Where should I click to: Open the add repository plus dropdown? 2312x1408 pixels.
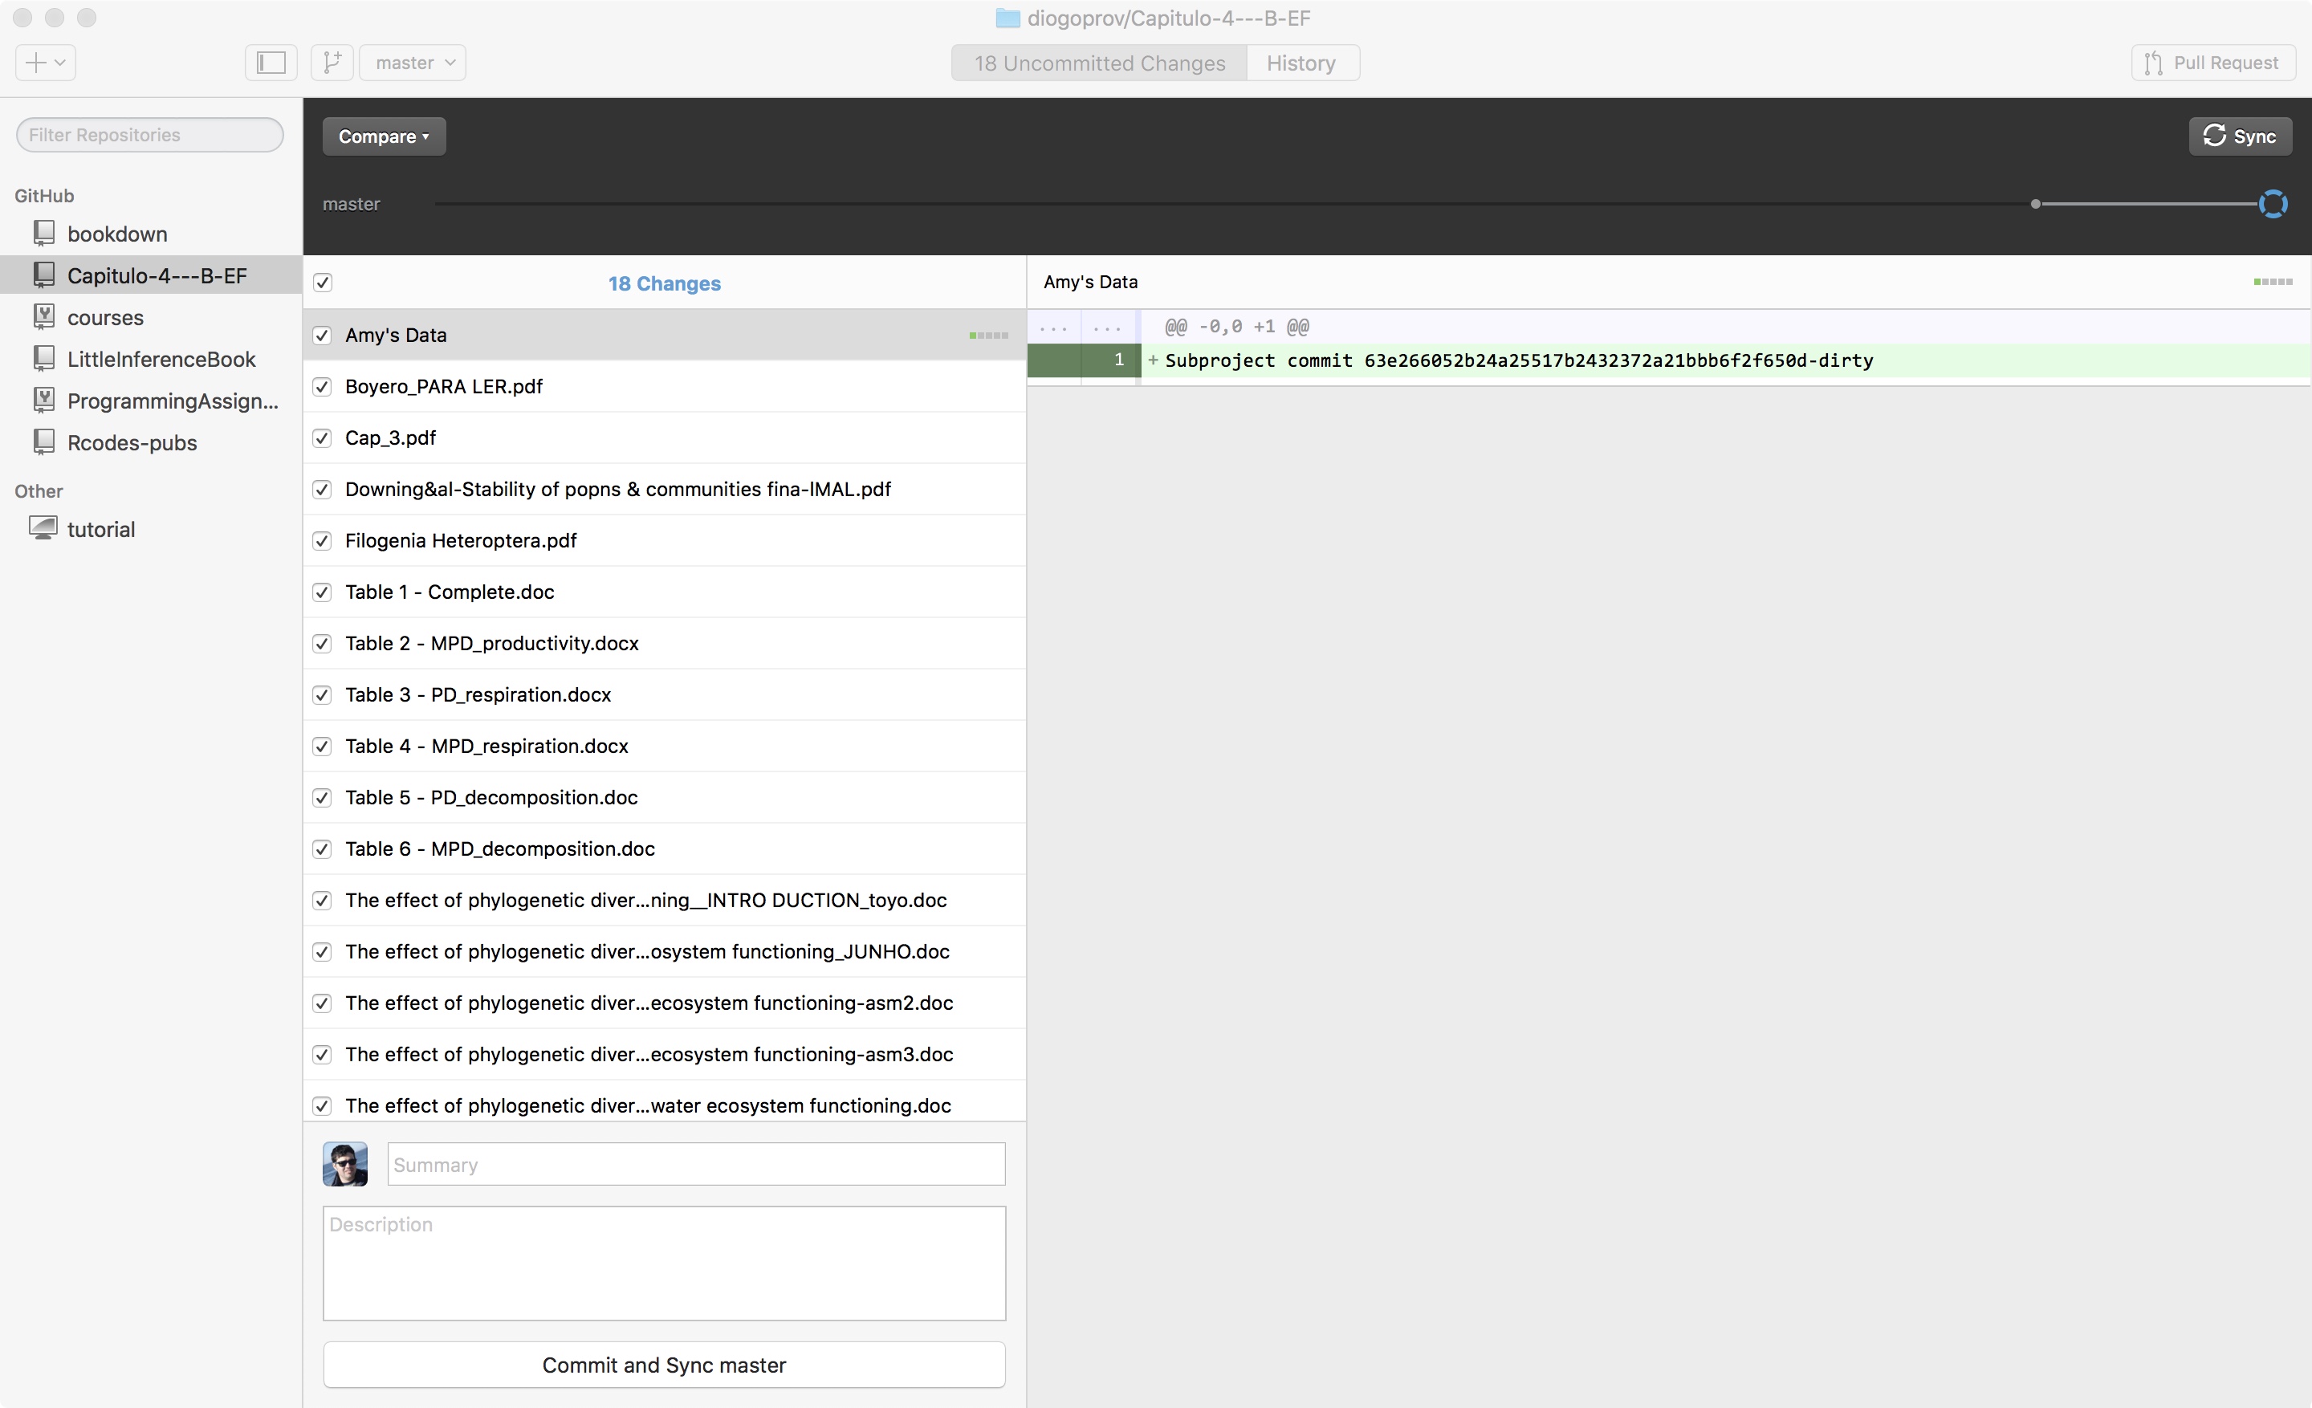click(46, 63)
